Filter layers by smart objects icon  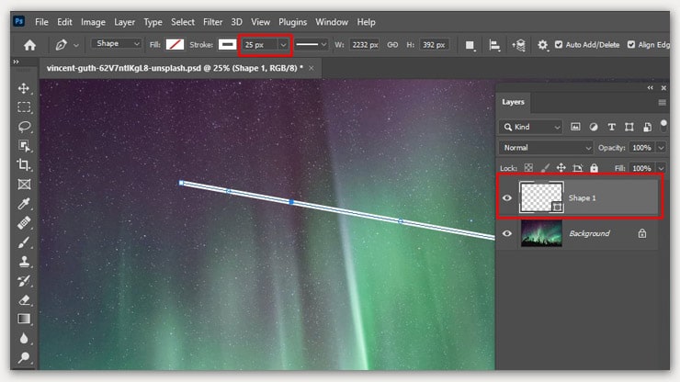648,127
